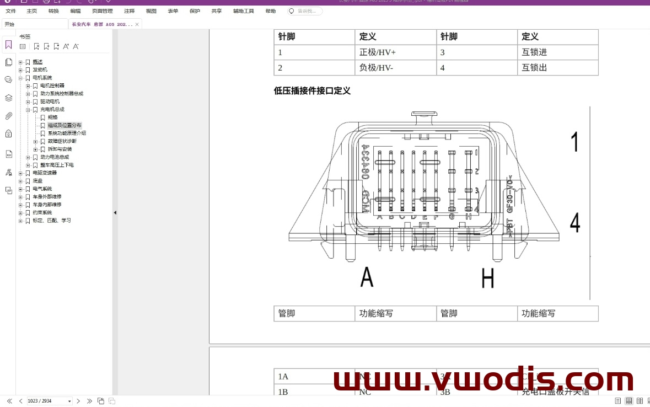Expand the 电气系统 bookmark
650x407 pixels.
pyautogui.click(x=20, y=188)
